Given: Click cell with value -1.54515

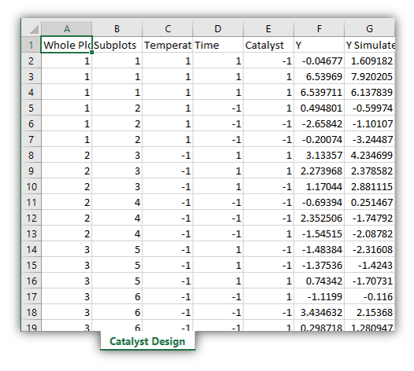Looking at the screenshot, I should click(319, 234).
